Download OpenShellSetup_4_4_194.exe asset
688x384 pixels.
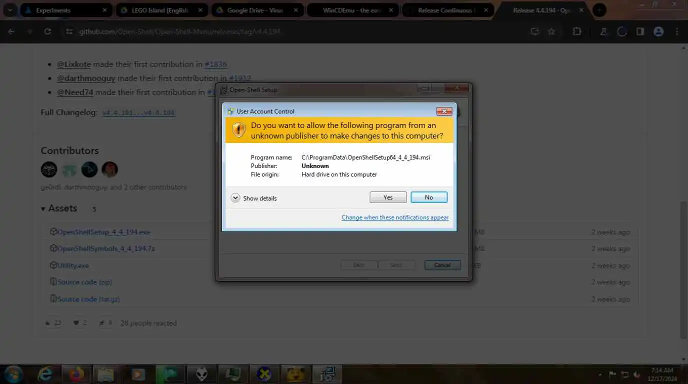(103, 232)
